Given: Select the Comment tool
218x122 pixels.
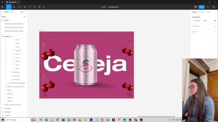Looking at the screenshot, I should pos(44,7).
